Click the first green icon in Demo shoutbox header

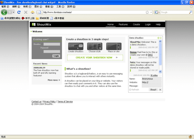pyautogui.click(x=158, y=38)
